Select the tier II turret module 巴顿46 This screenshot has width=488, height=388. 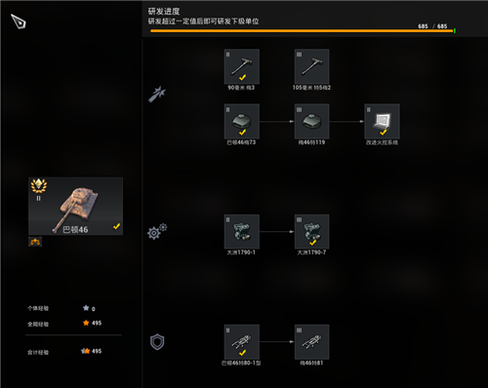[x=242, y=122]
